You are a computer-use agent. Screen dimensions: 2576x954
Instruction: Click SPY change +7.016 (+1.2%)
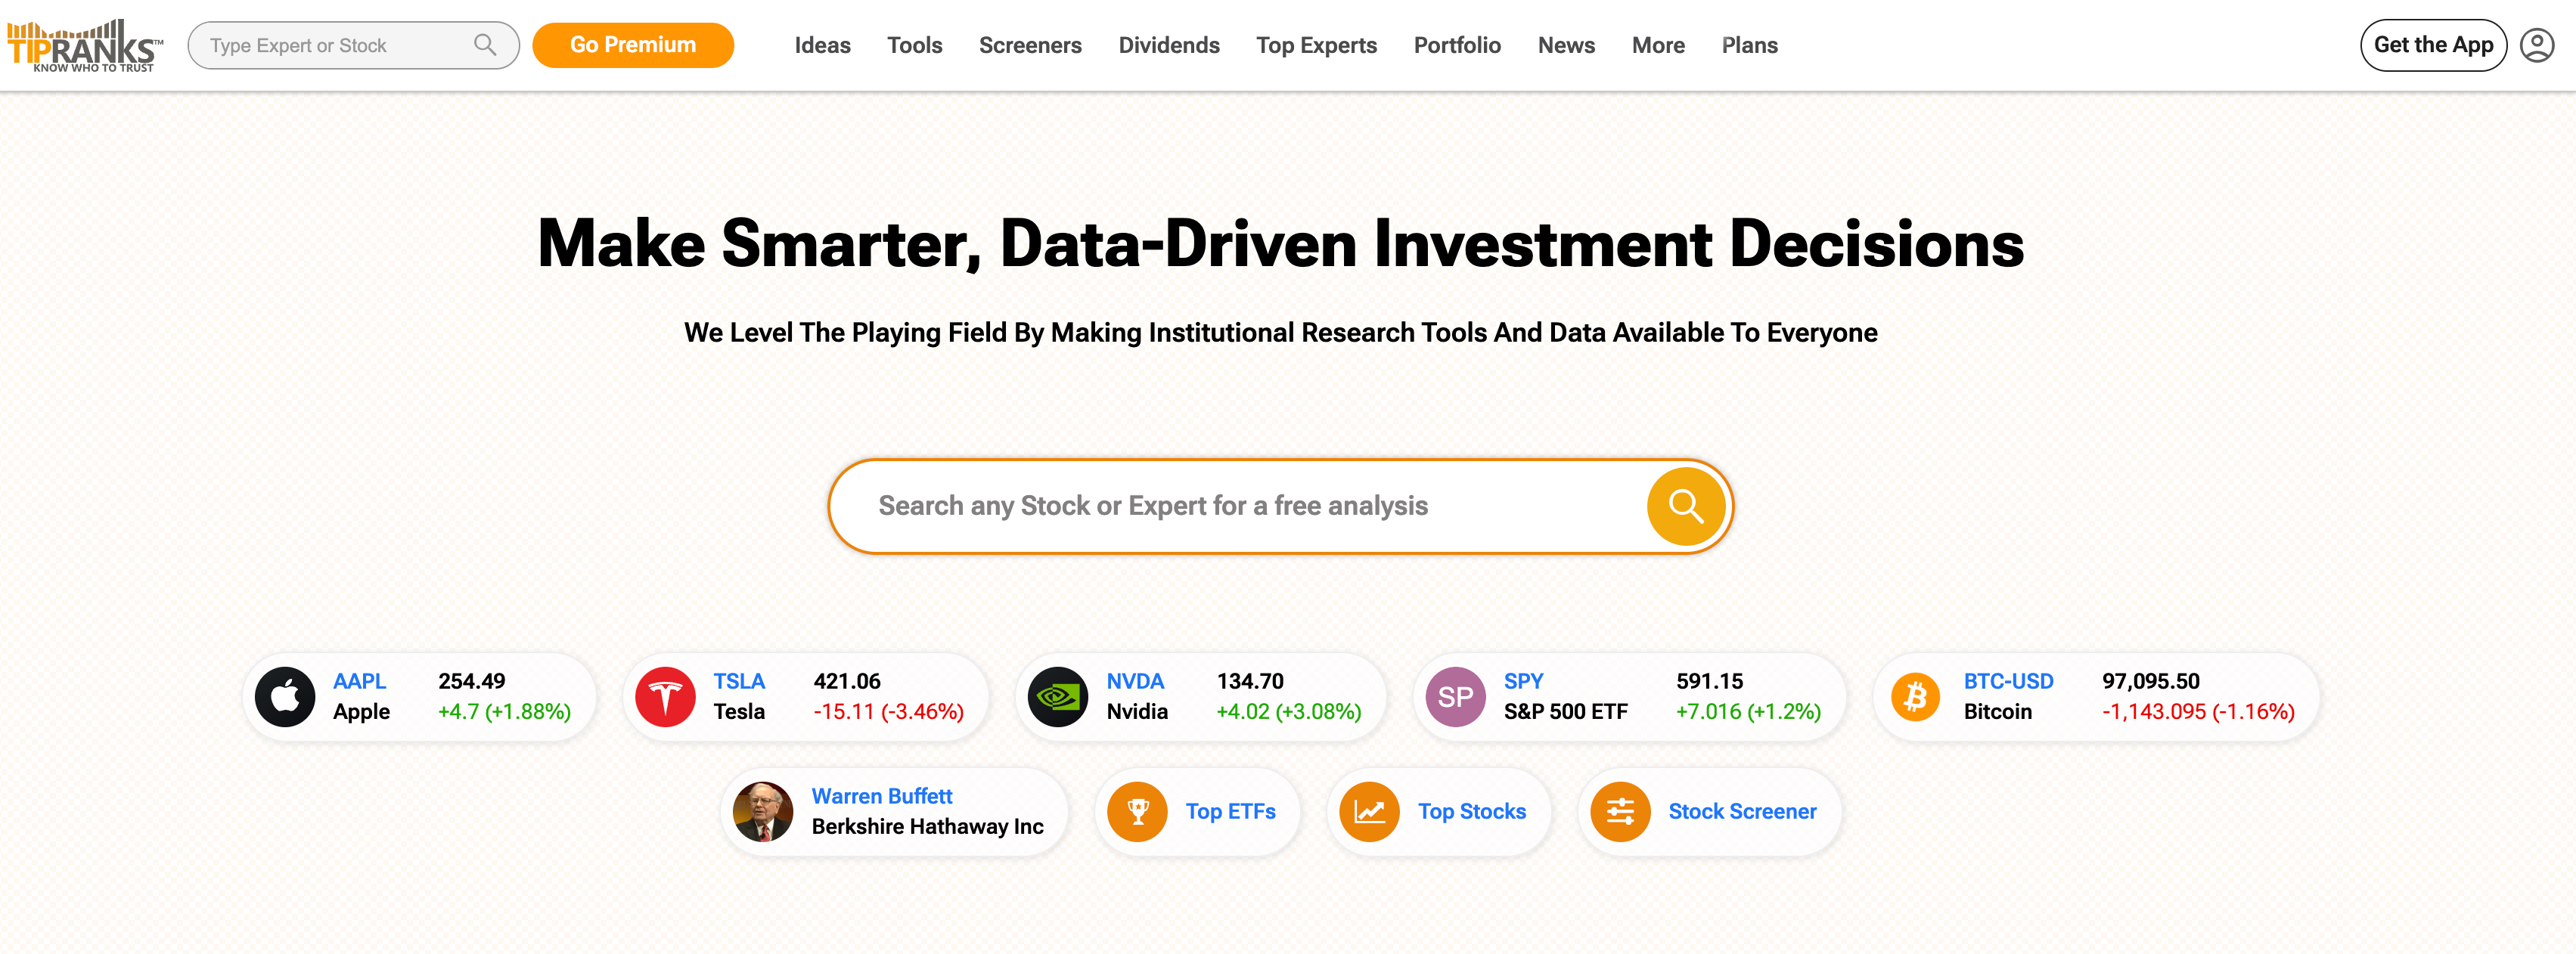[x=1748, y=712]
